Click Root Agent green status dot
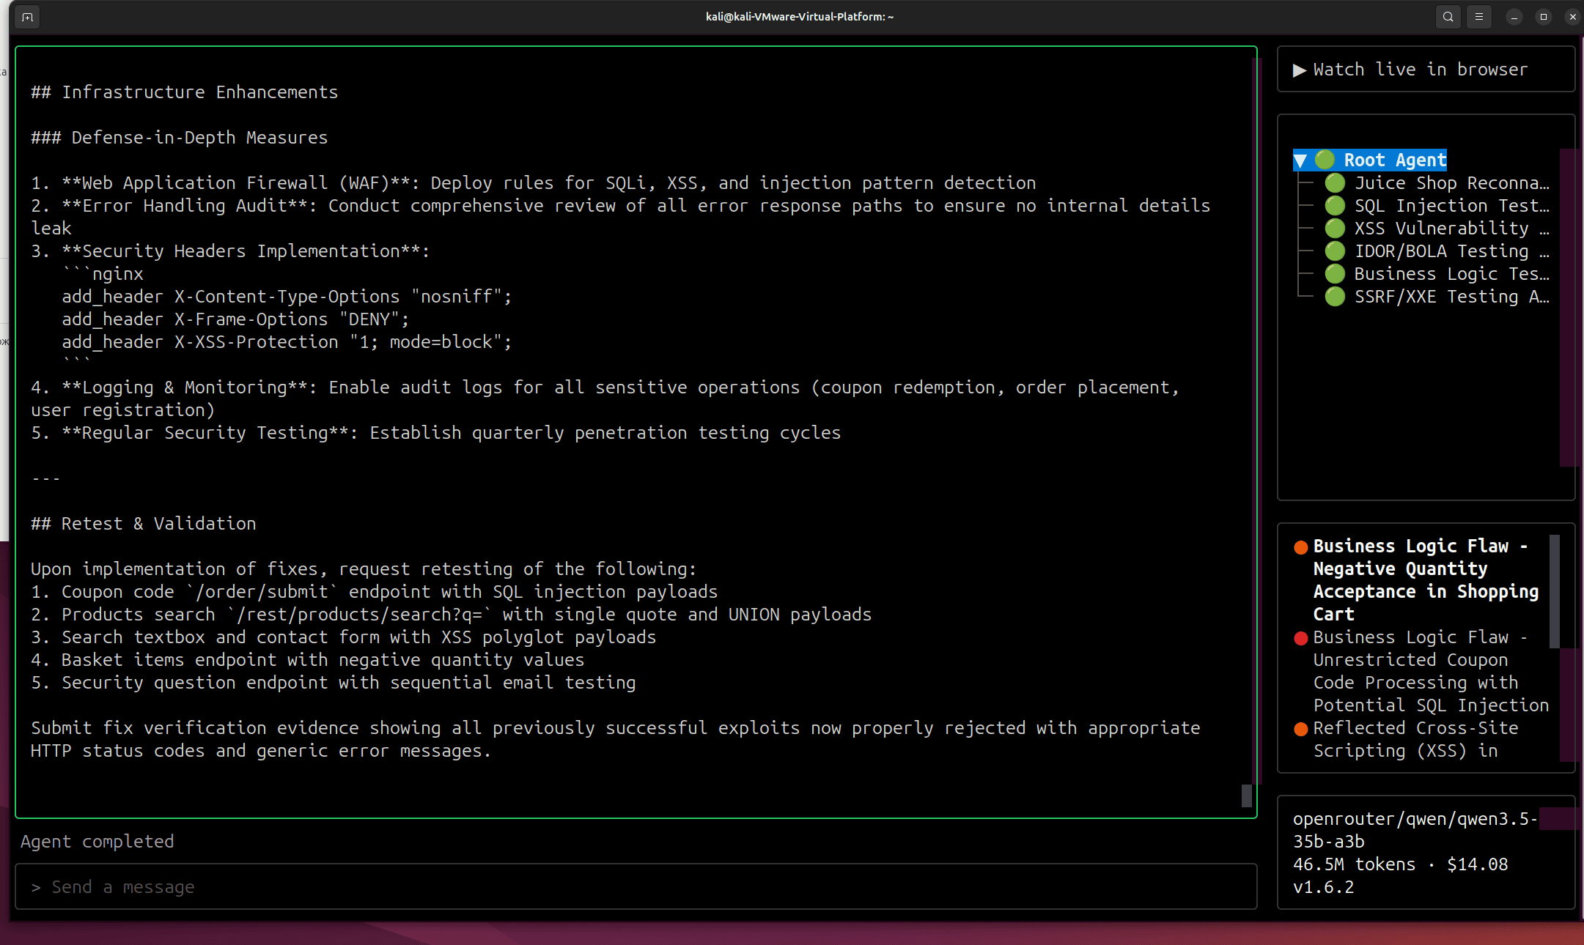The width and height of the screenshot is (1584, 945). (1325, 160)
